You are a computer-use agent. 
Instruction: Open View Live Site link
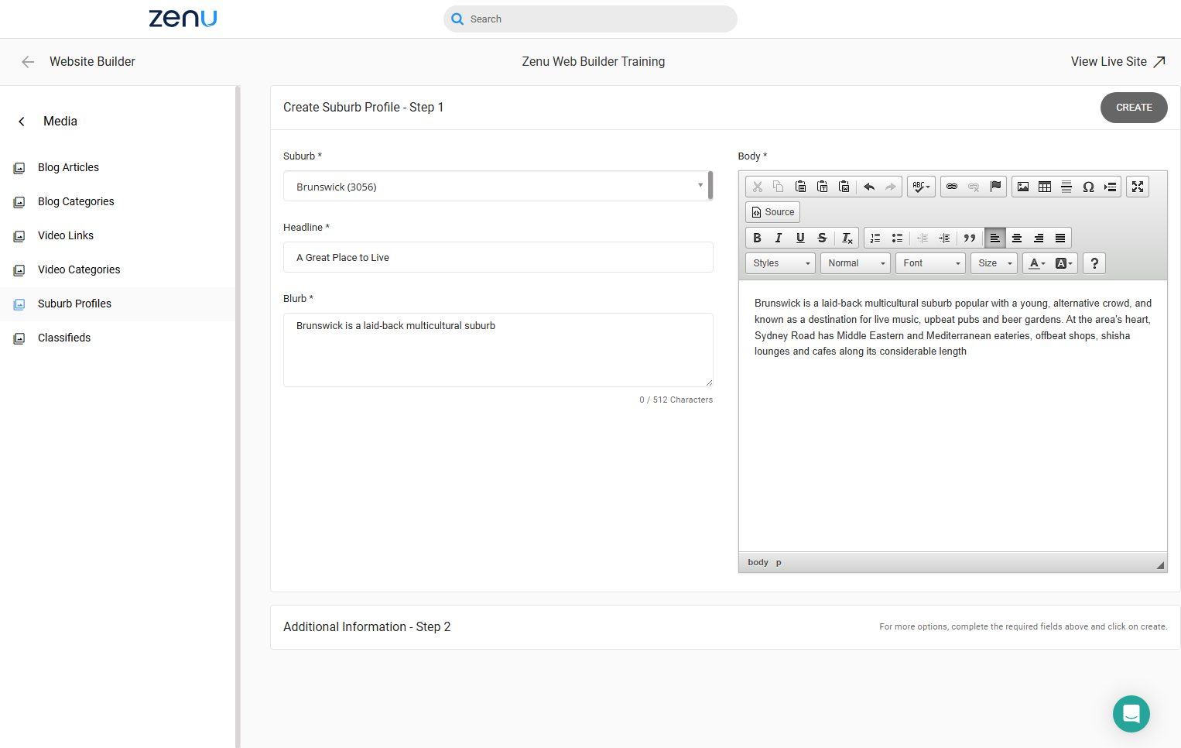(1118, 61)
